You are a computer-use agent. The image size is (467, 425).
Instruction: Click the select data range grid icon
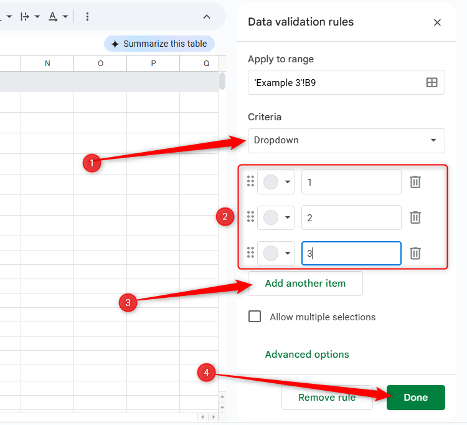(432, 82)
